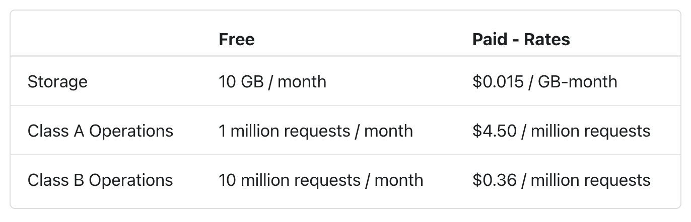691x222 pixels.
Task: Select the "10 GB" amount in Storage row
Action: [x=241, y=81]
